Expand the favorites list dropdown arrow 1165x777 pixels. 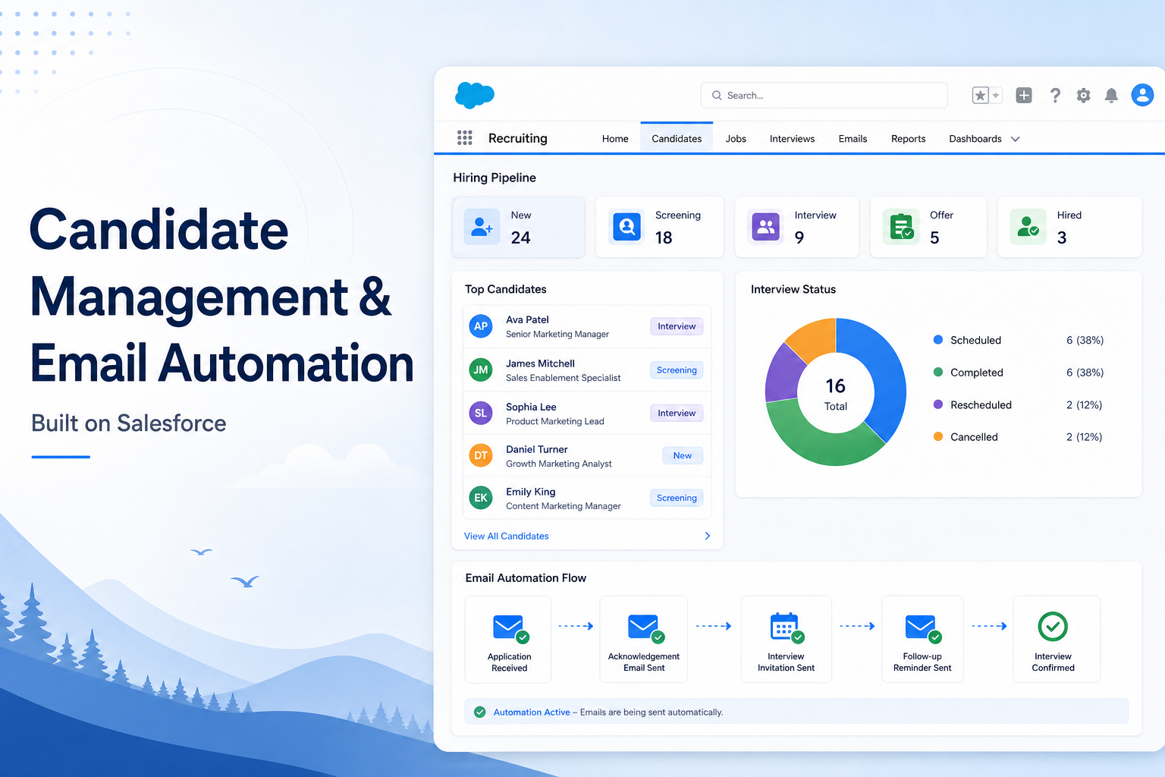point(996,96)
